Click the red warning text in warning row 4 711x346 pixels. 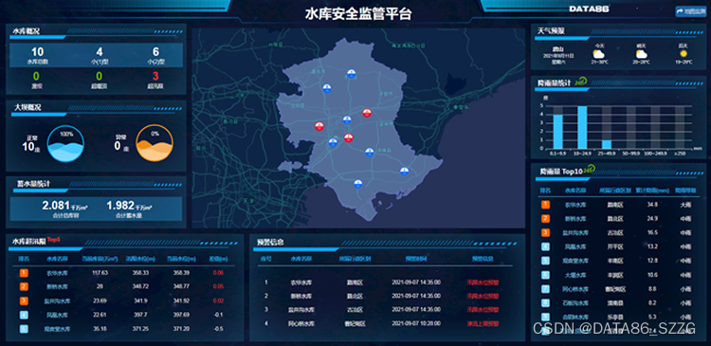click(x=482, y=323)
